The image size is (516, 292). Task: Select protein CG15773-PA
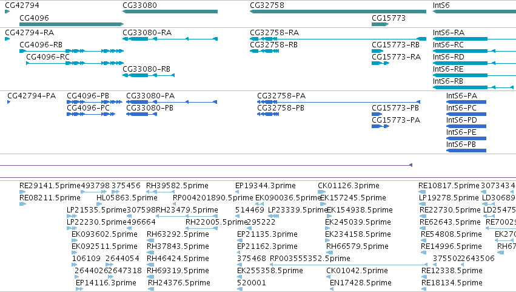click(x=396, y=120)
